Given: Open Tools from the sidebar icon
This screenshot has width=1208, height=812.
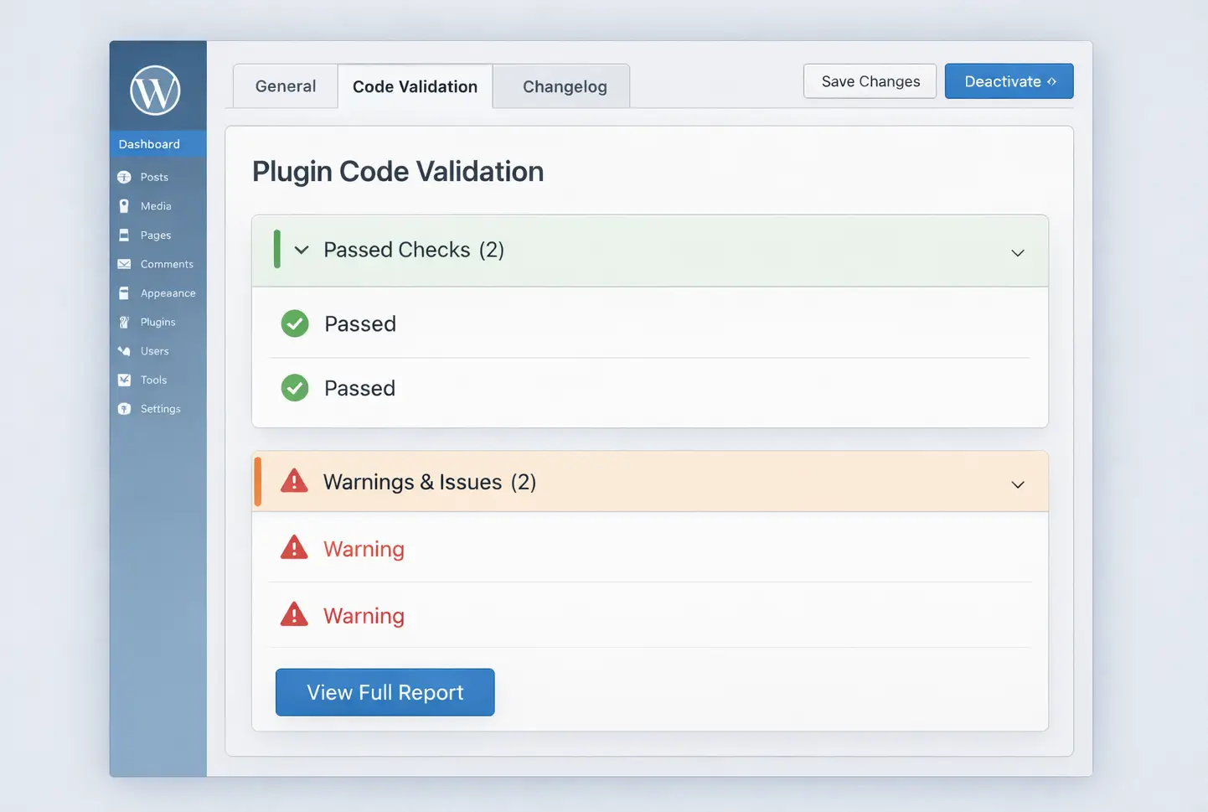Looking at the screenshot, I should click(x=124, y=380).
